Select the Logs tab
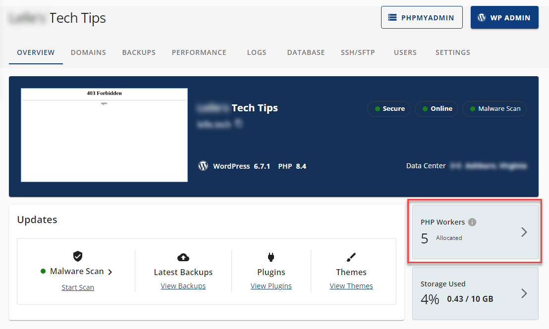549x329 pixels. 257,52
